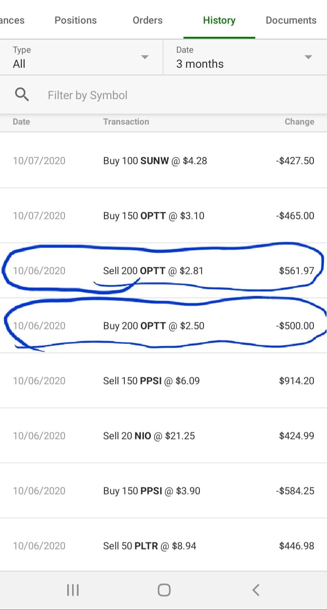Image resolution: width=327 pixels, height=610 pixels.
Task: Tap the search magnifier icon
Action: 22,94
